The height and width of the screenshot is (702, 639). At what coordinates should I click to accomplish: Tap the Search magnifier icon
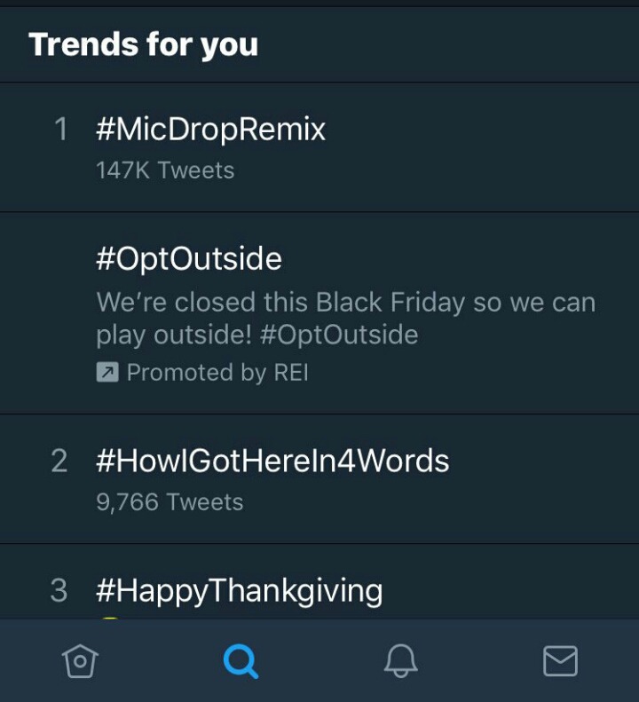pyautogui.click(x=241, y=661)
